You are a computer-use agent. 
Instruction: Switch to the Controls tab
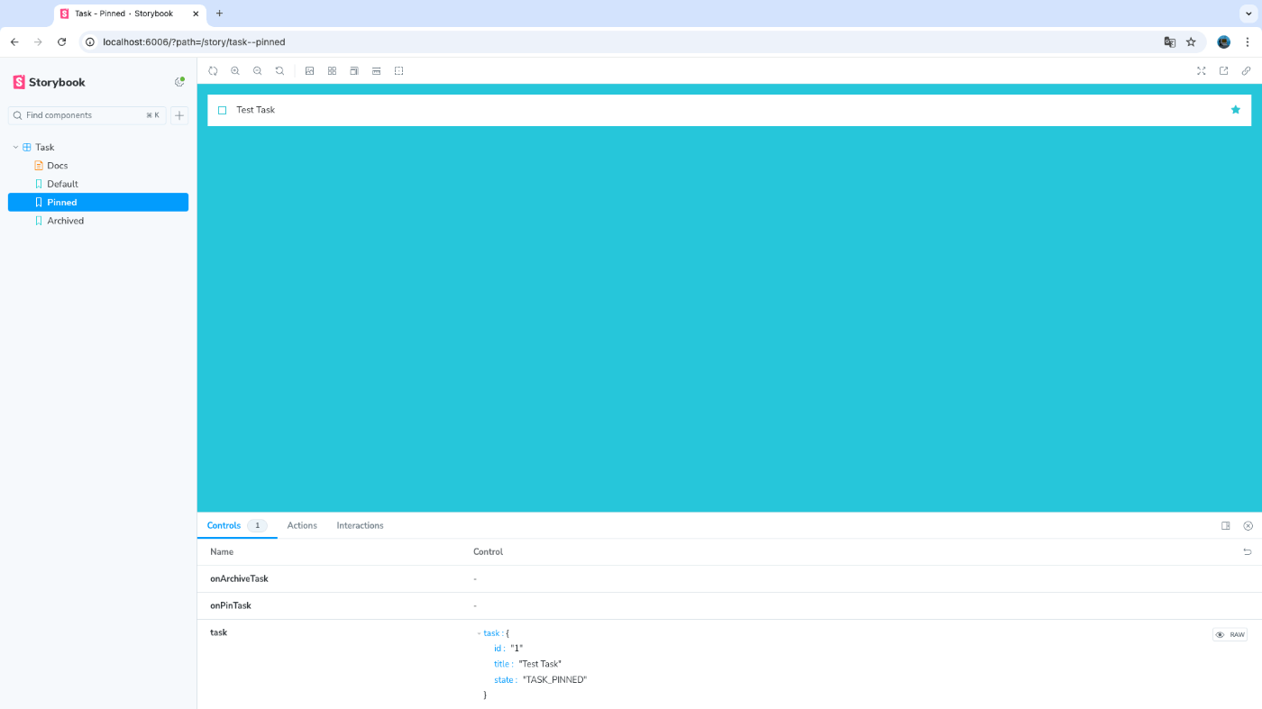(x=236, y=525)
